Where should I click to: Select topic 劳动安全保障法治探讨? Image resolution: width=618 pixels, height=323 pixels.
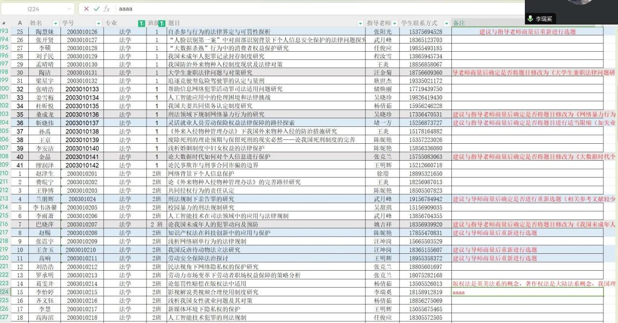pos(266,258)
